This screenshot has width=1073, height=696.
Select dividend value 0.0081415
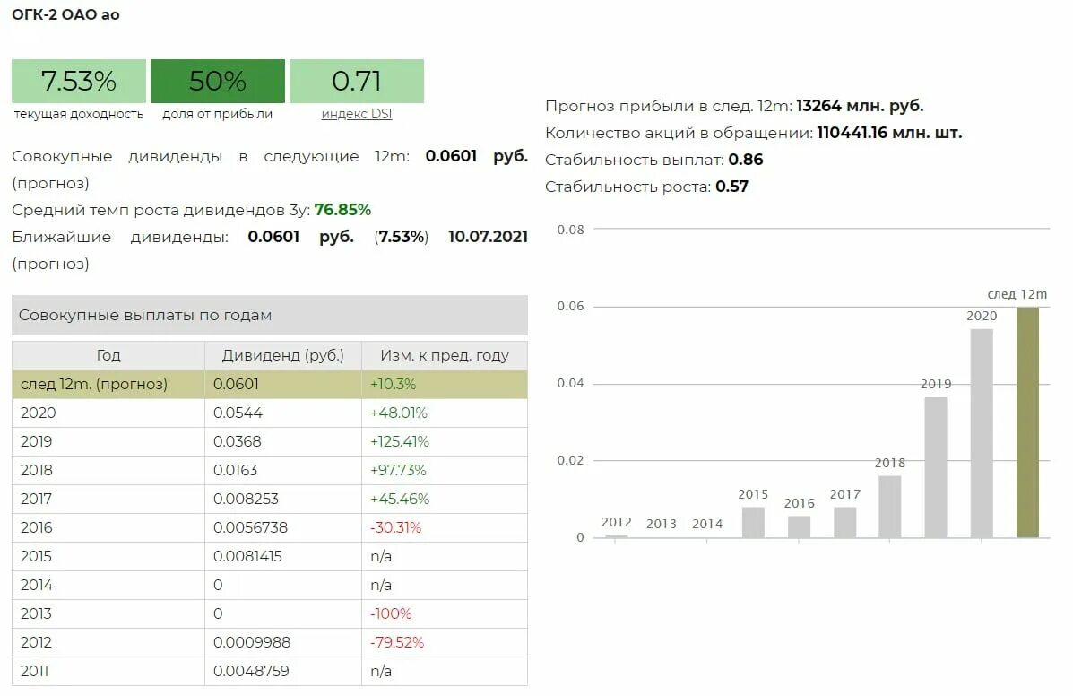click(247, 556)
